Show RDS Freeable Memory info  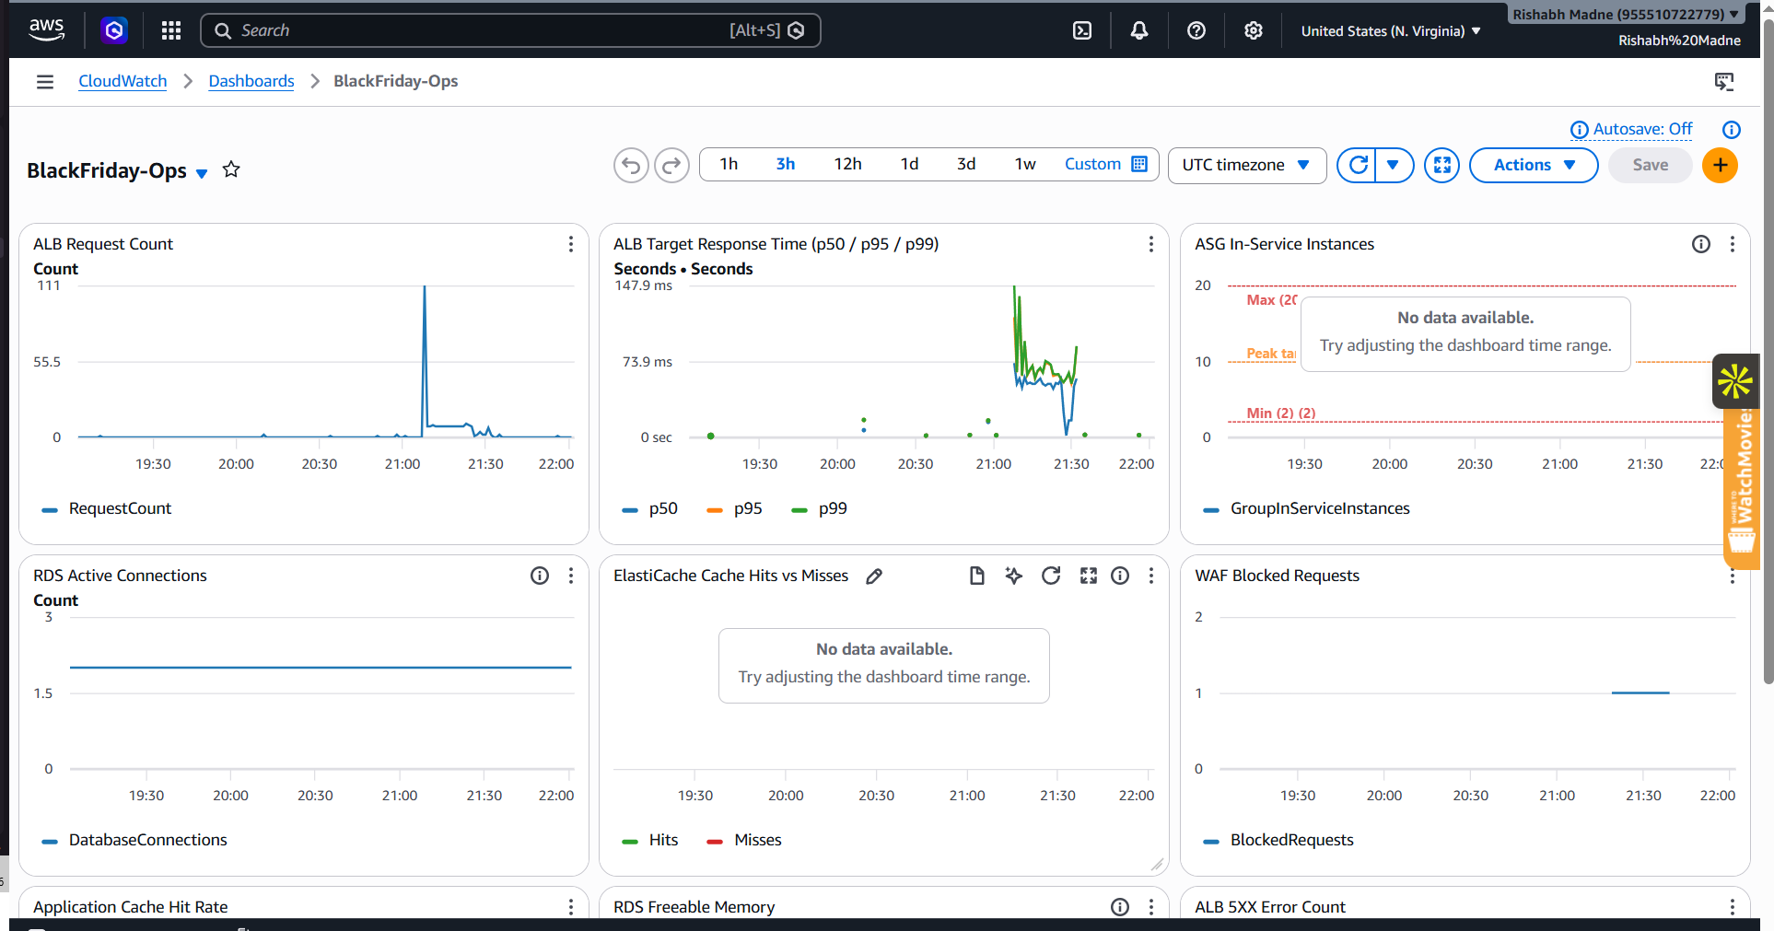[1120, 907]
